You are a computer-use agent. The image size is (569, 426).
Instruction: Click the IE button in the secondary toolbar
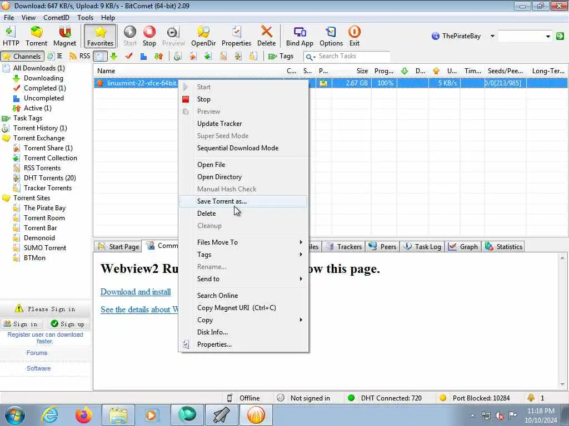[55, 56]
